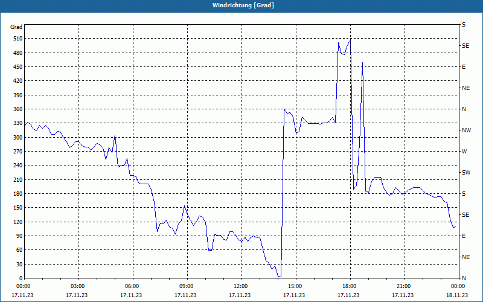Click the curve's highest peak at 18:00

[x=350, y=40]
